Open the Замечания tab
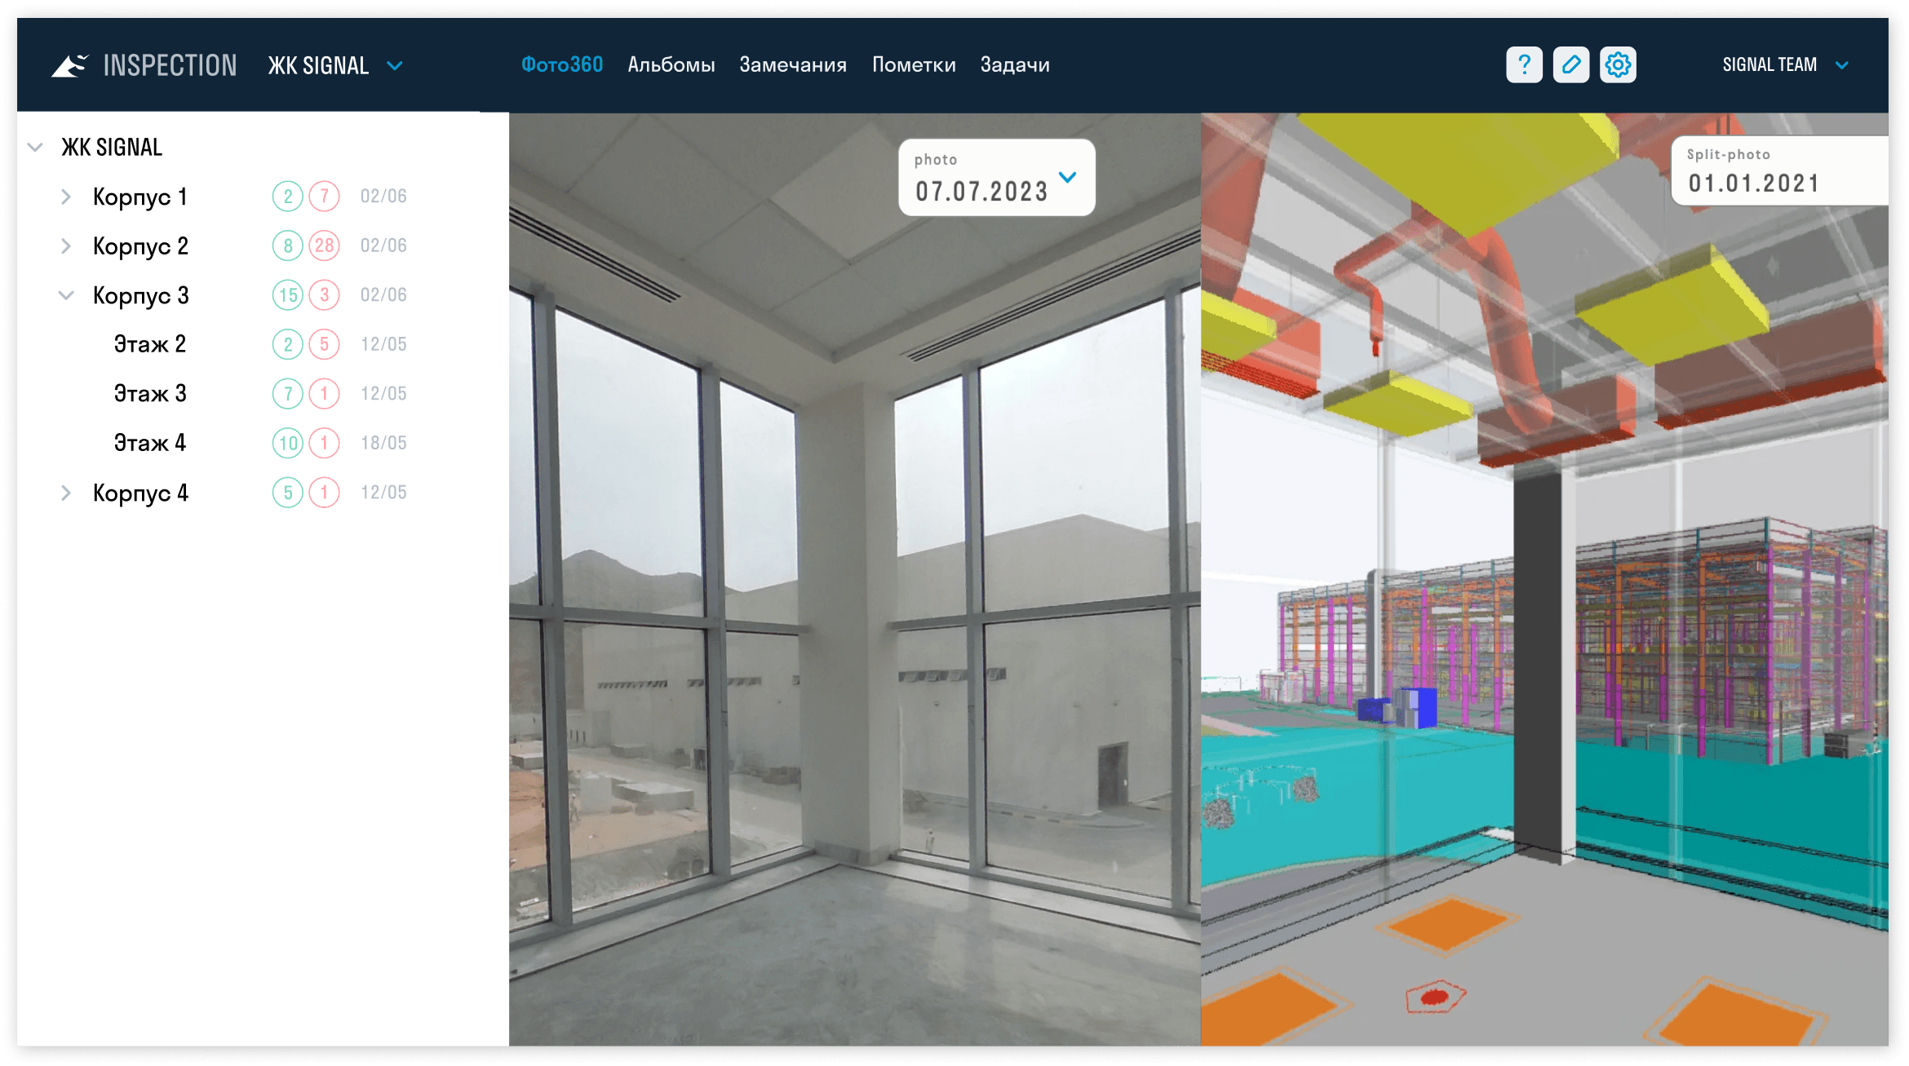1909x1066 pixels. point(792,65)
